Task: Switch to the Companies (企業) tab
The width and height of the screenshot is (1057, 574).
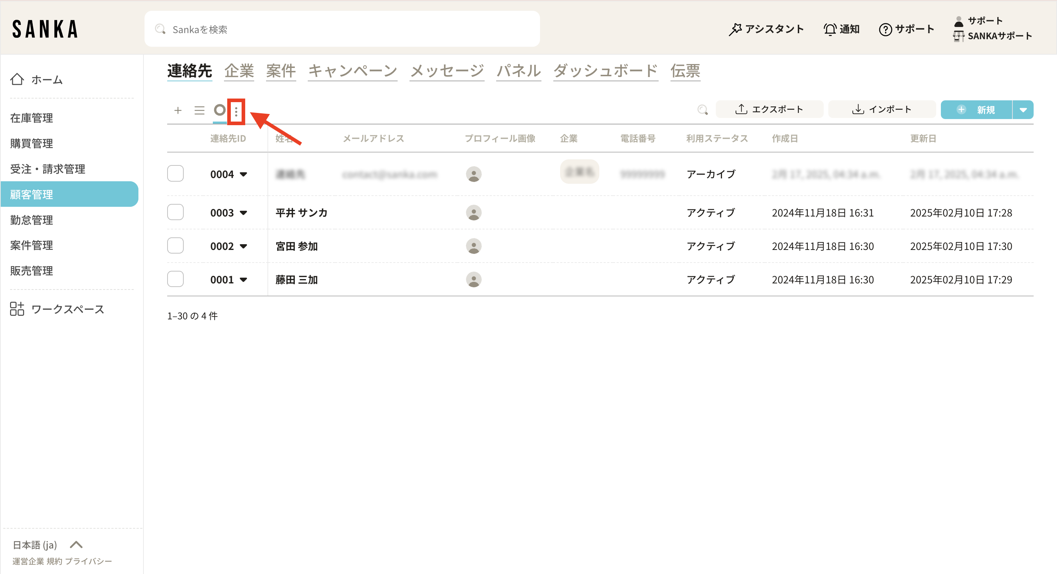Action: point(239,71)
